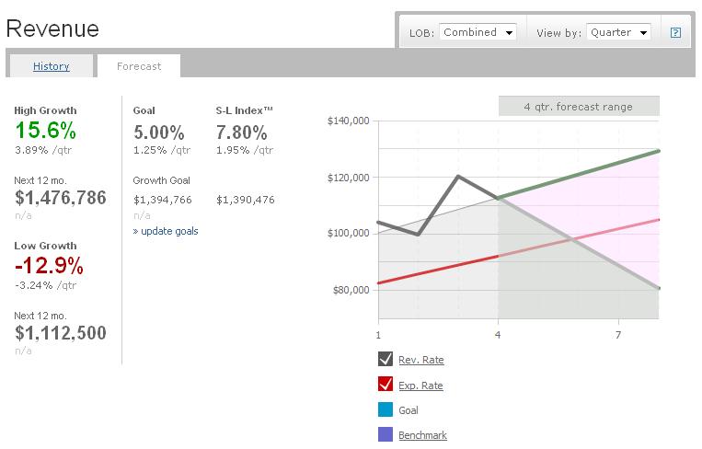Click the S-L Index 7.80% value
Screen dimensions: 702x449
[x=241, y=132]
